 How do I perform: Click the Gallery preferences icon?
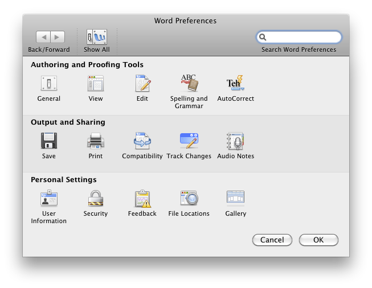tap(236, 199)
